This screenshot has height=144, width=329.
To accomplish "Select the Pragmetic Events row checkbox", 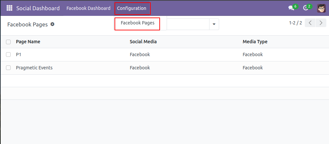I will tap(8, 68).
